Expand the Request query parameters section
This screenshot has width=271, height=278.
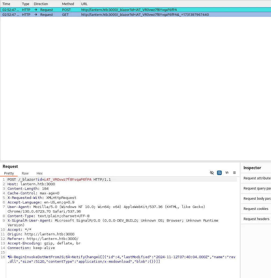tap(256, 188)
